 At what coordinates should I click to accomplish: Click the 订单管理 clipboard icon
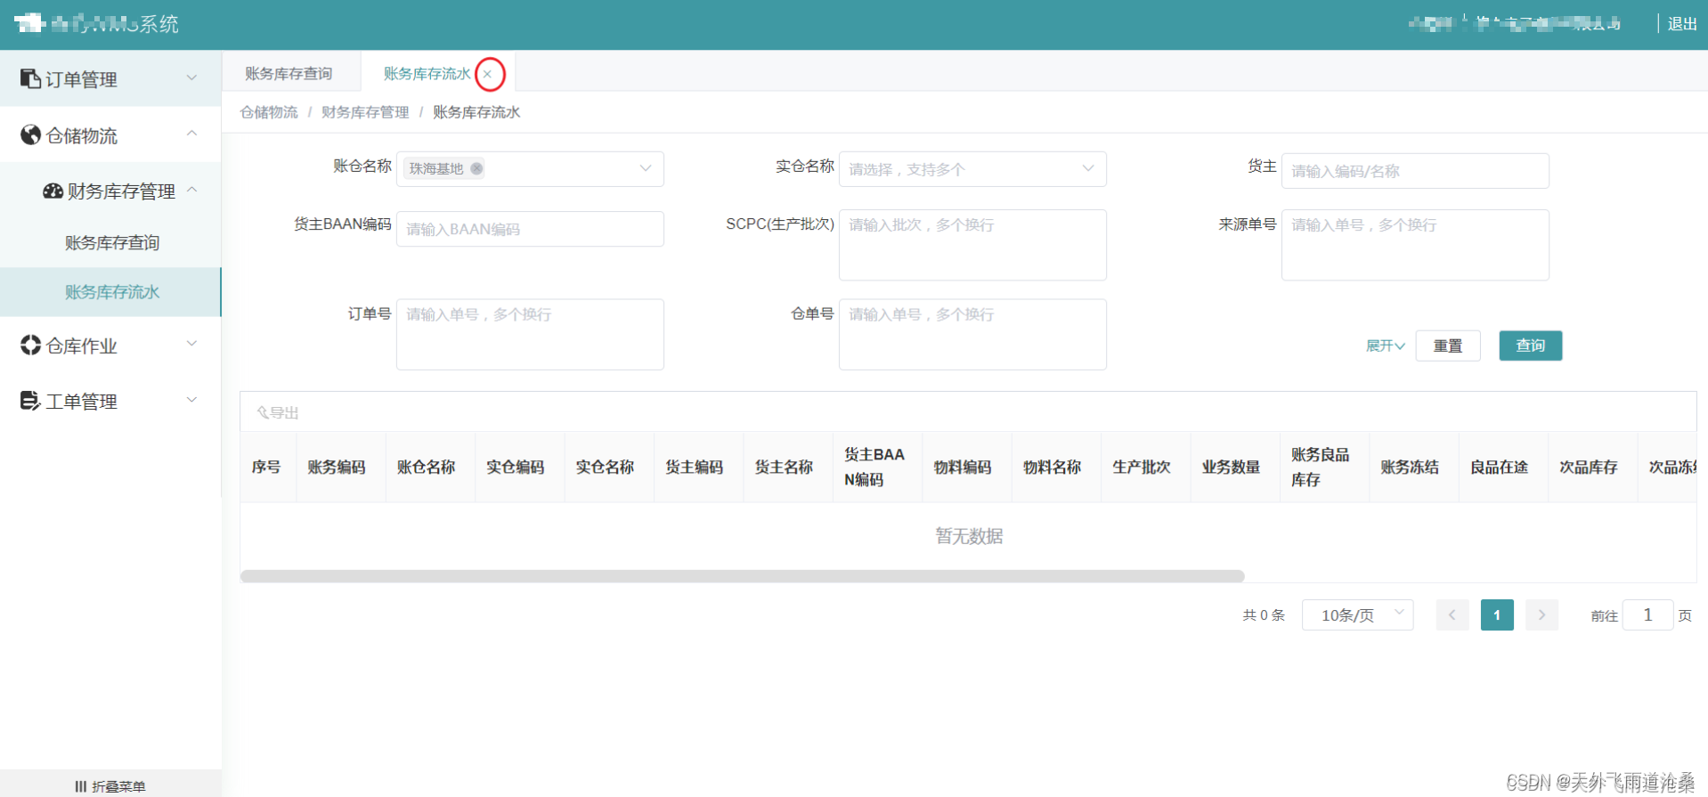pos(30,78)
